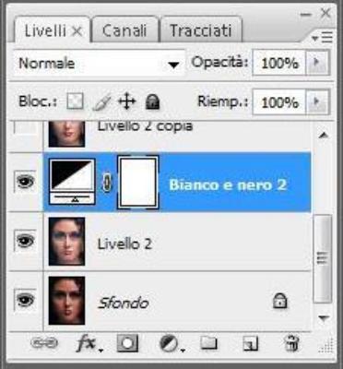The image size is (343, 369).
Task: Open the fx layer style menu
Action: [x=89, y=343]
